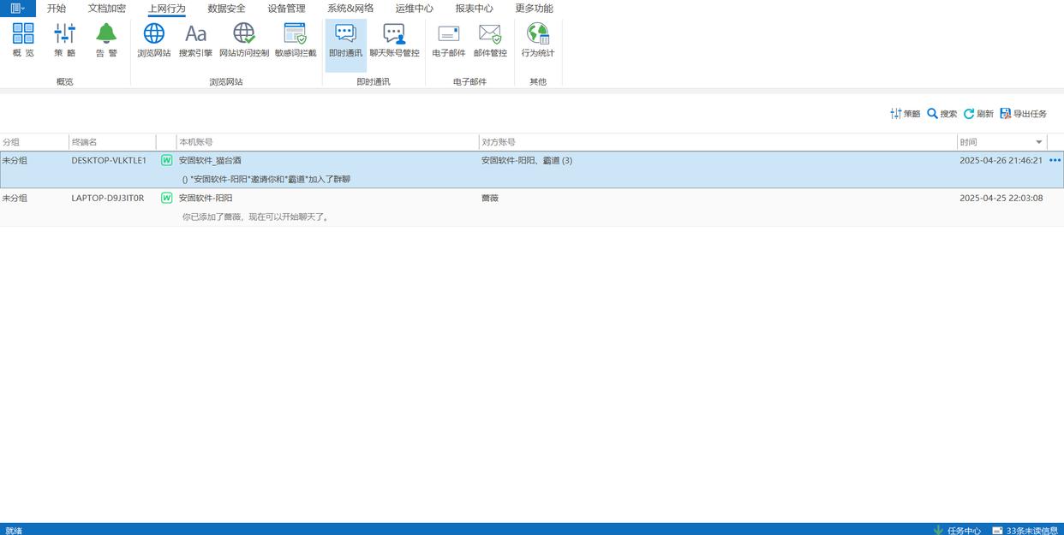Click the 时间 column sort arrow
This screenshot has height=535, width=1064.
coord(1039,142)
